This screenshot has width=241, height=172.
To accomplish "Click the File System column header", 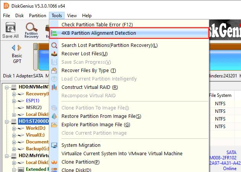I will pos(220,95).
